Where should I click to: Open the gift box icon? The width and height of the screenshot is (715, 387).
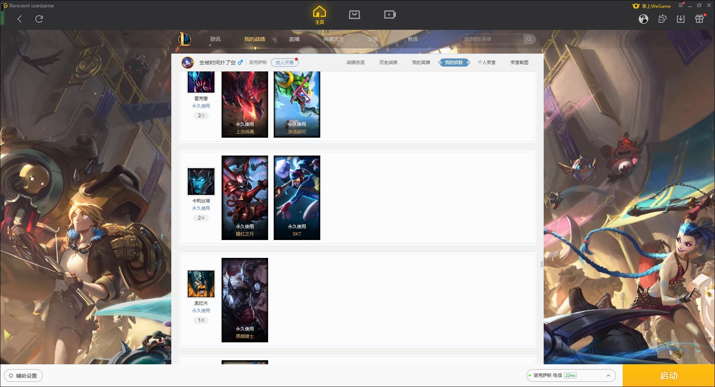[700, 19]
